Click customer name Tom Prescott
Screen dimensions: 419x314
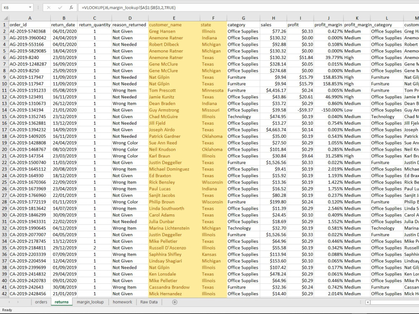point(174,90)
